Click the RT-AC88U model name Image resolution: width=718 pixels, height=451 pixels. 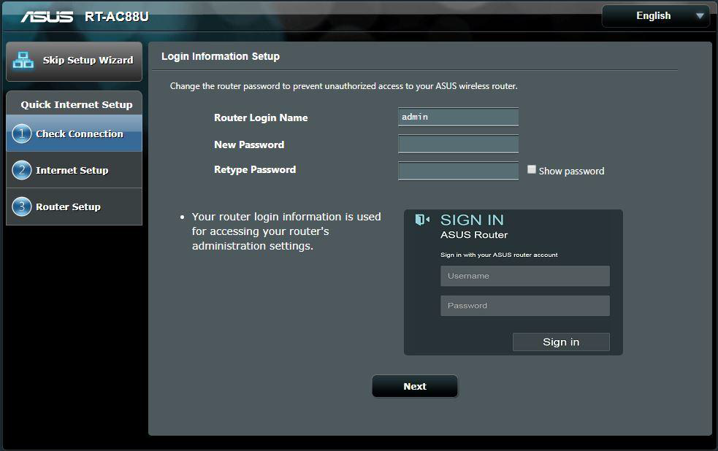click(117, 17)
